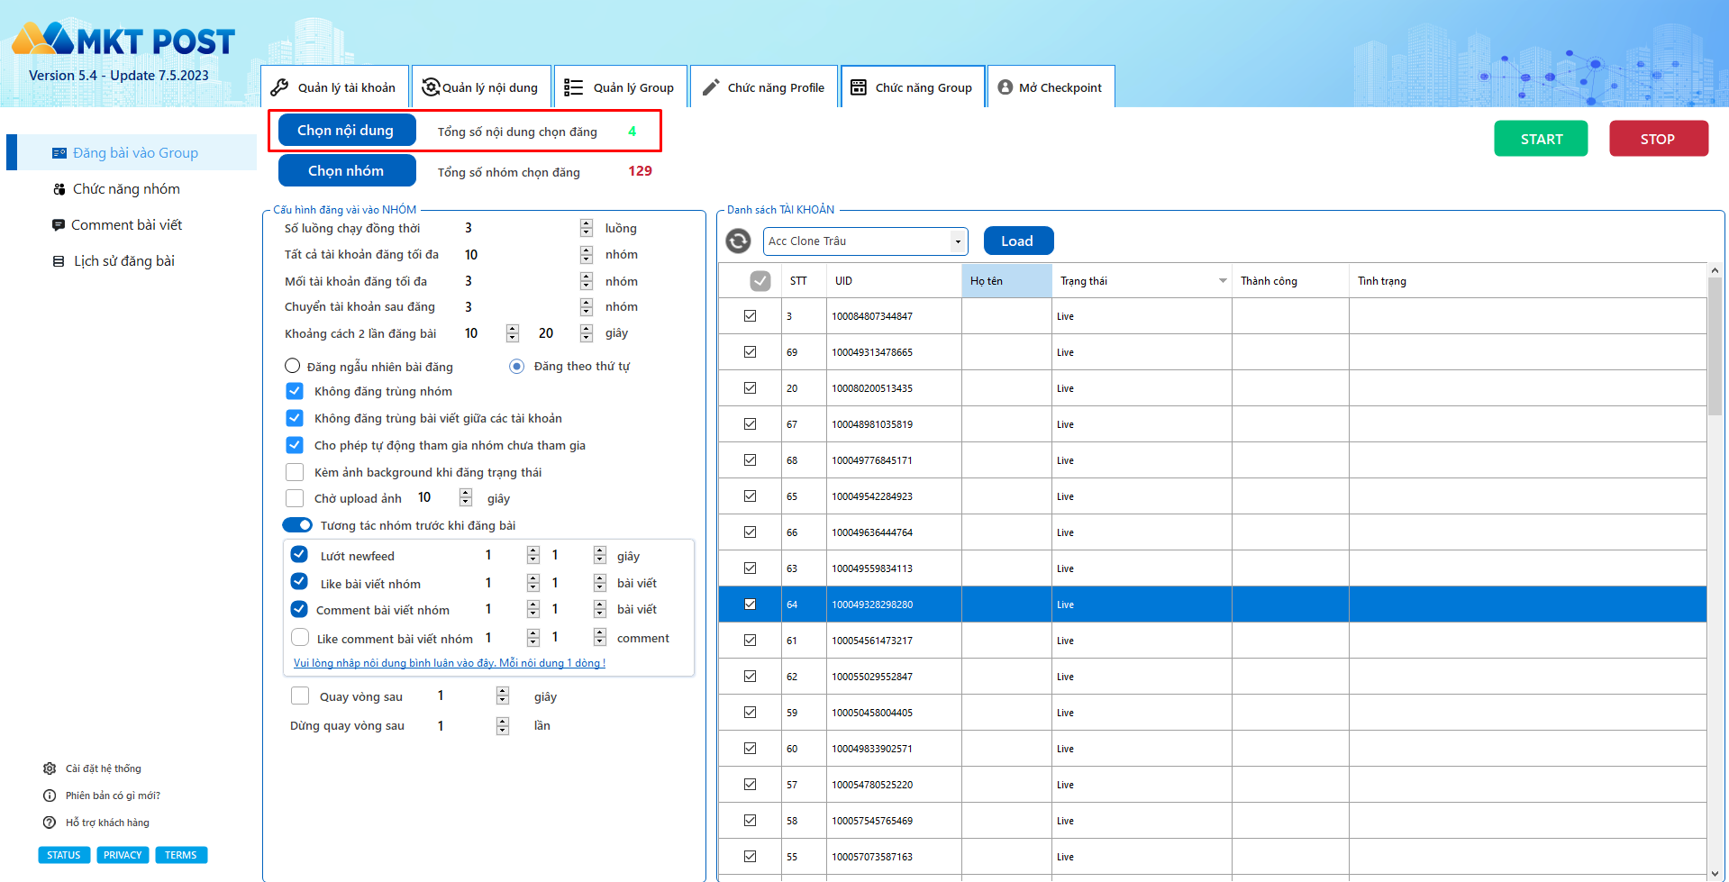Adjust the Chuyển tài khoản sau đăng stepper
The image size is (1729, 882).
587,307
